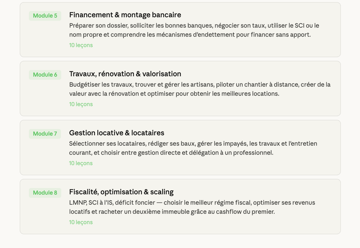
Task: Select the Gestion locative & locataires heading
Action: click(117, 133)
